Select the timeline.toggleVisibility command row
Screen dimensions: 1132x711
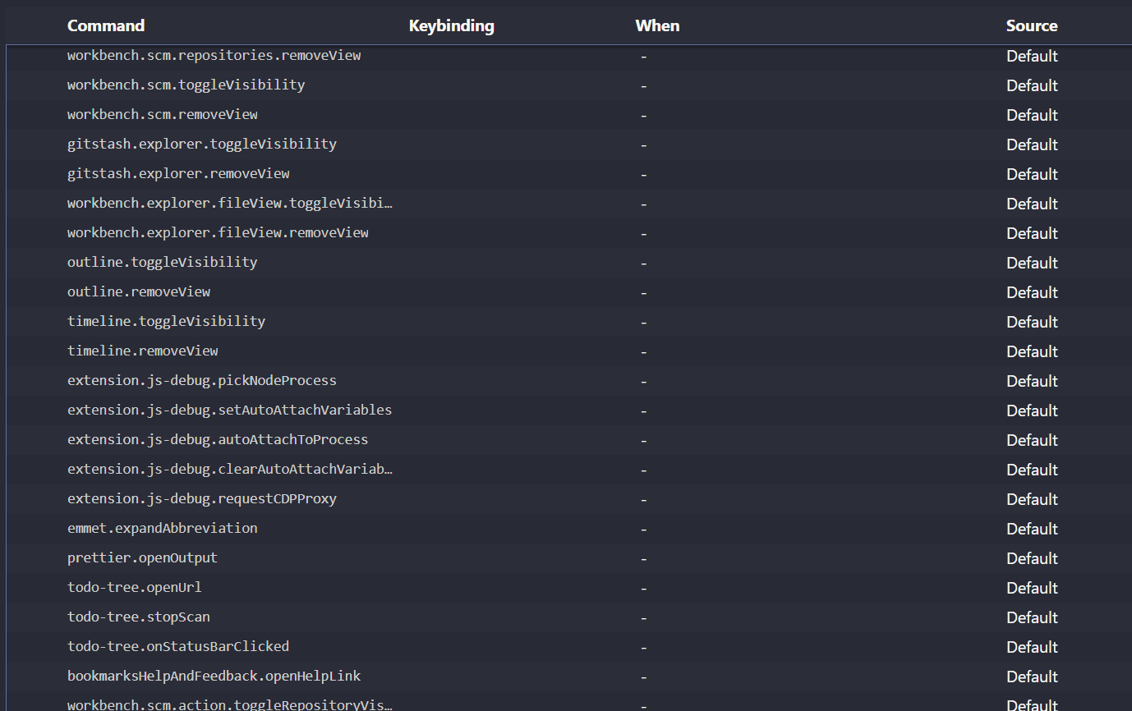pyautogui.click(x=166, y=321)
